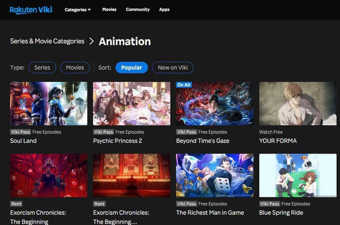The height and width of the screenshot is (225, 340).
Task: Go to the Community page
Action: click(137, 9)
